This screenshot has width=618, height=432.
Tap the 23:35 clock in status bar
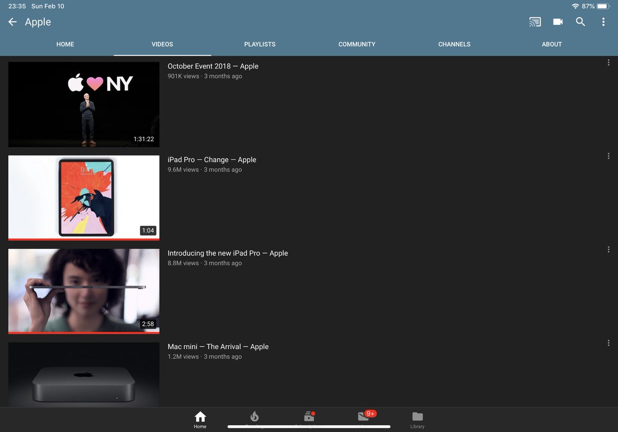[x=18, y=6]
